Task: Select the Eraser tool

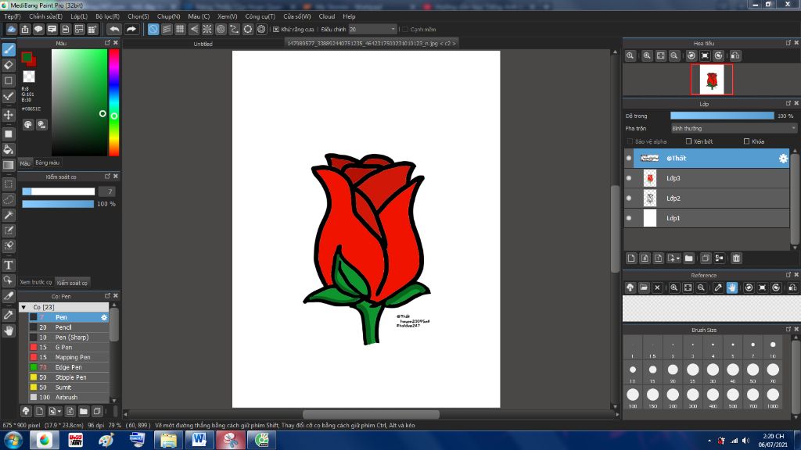Action: point(9,66)
